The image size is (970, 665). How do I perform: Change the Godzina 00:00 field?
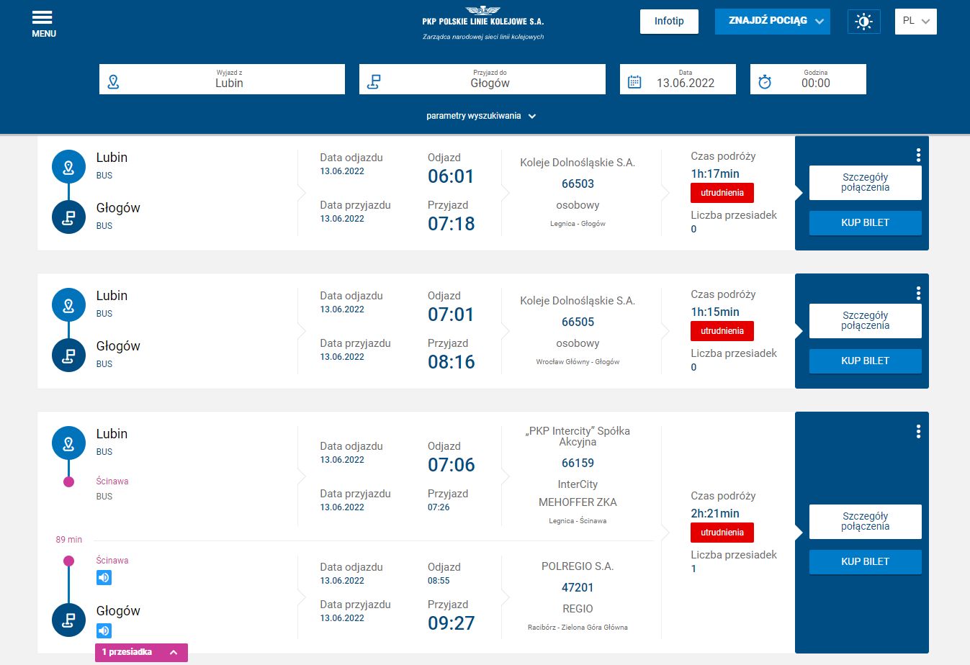click(808, 79)
